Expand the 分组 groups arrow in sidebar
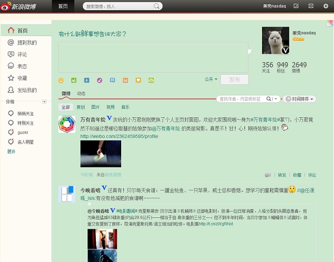Screen dimensions: 334x262 [x=44, y=101]
